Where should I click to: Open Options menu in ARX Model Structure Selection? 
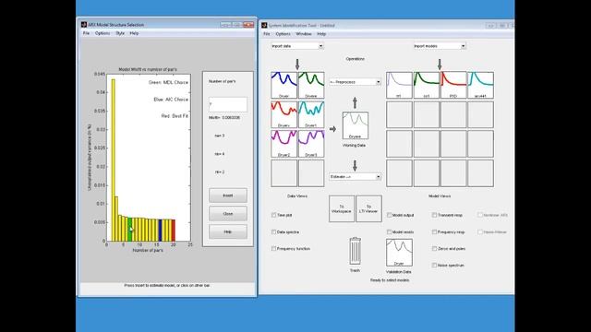[x=103, y=33]
